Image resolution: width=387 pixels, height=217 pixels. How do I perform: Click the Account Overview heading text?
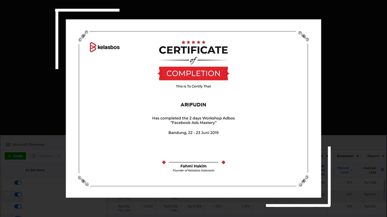[29, 145]
